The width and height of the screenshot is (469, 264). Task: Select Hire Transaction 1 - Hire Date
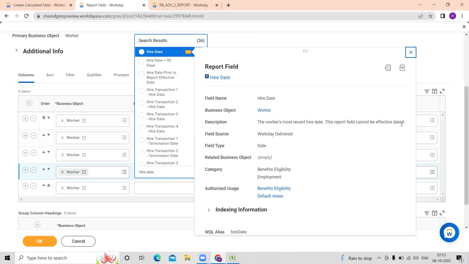tap(142, 91)
